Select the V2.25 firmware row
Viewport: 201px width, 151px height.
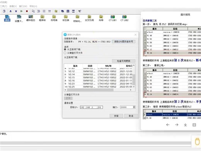(x=99, y=87)
